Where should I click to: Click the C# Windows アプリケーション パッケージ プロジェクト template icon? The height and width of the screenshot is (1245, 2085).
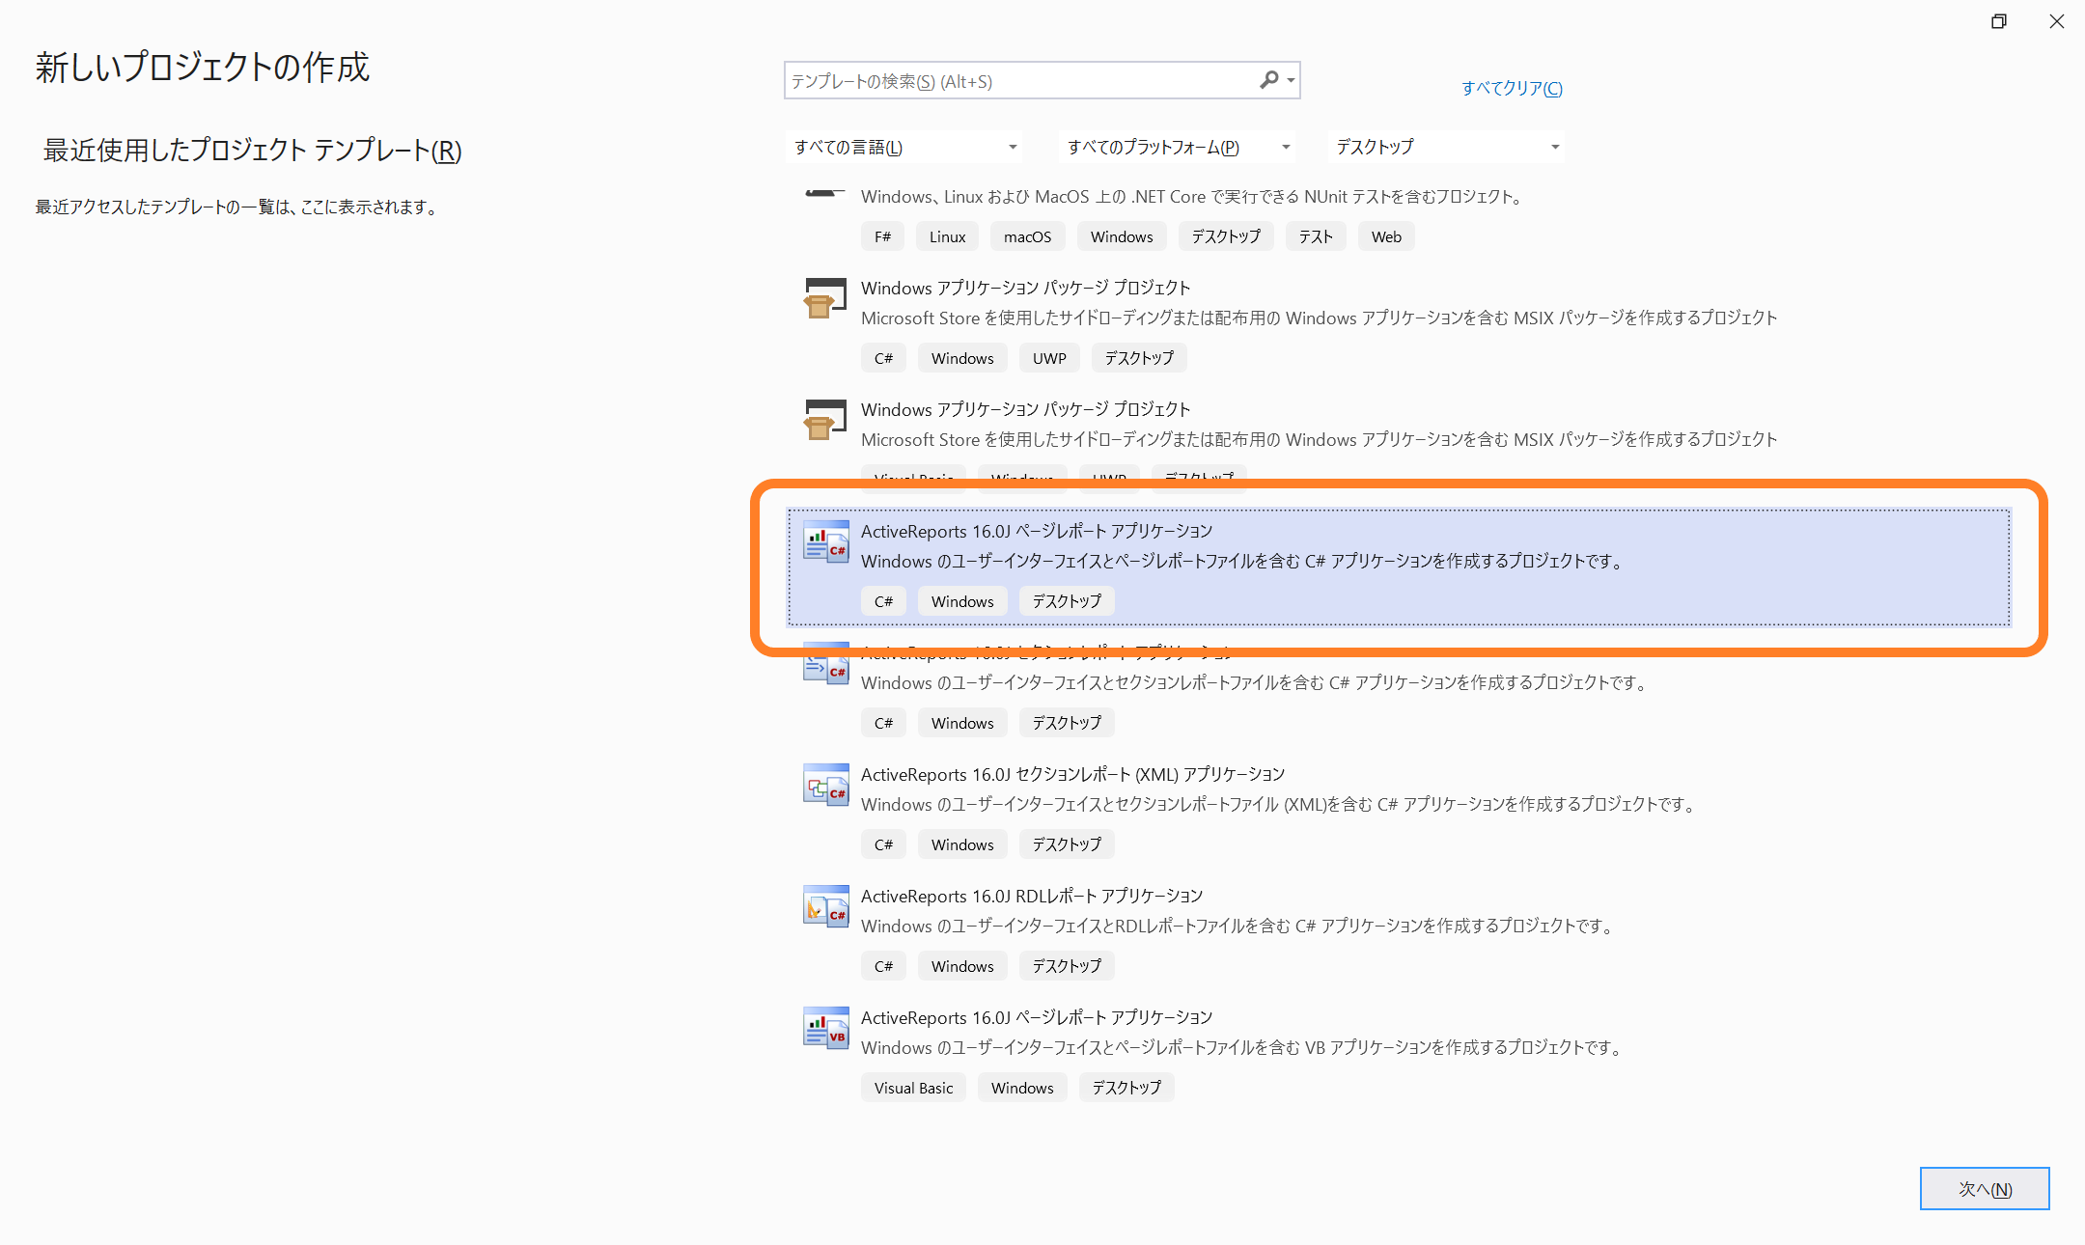(825, 298)
